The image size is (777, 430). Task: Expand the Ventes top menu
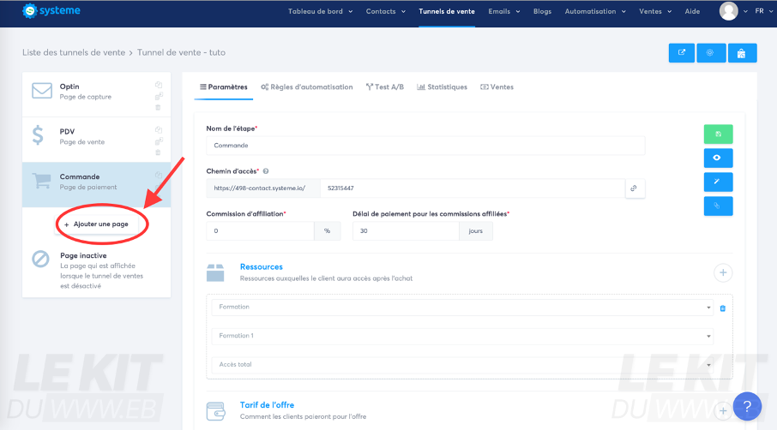(x=655, y=11)
